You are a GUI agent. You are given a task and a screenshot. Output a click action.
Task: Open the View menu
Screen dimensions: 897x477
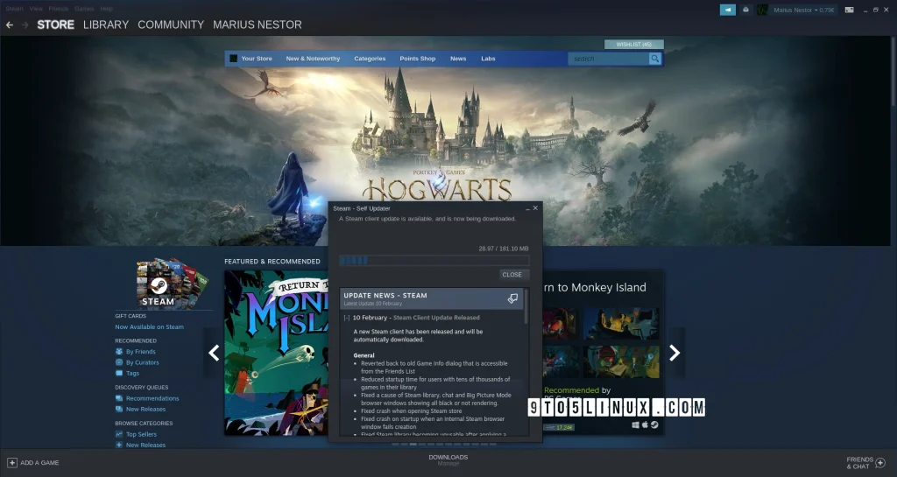(36, 9)
